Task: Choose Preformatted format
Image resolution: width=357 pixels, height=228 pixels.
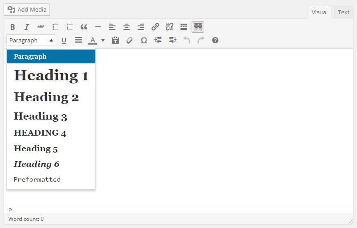Action: pos(51,179)
